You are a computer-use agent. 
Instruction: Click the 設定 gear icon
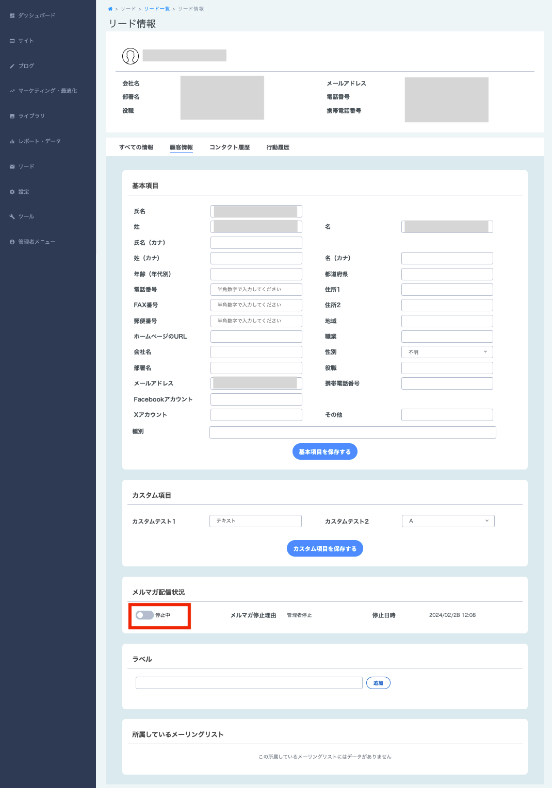tap(12, 192)
